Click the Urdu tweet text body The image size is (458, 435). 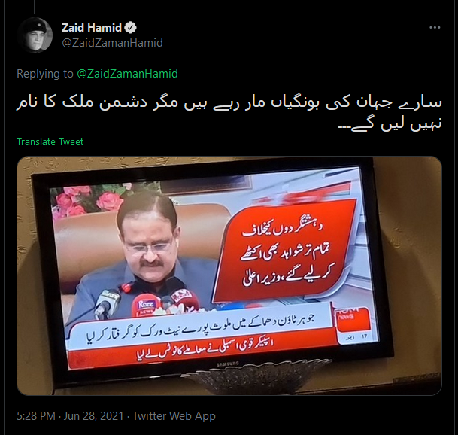(229, 114)
